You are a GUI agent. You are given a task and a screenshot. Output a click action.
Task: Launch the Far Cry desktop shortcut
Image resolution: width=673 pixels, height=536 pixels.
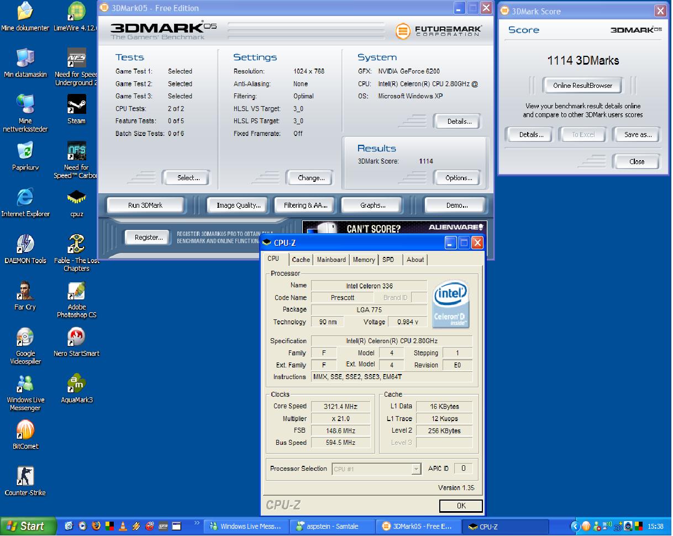(25, 295)
